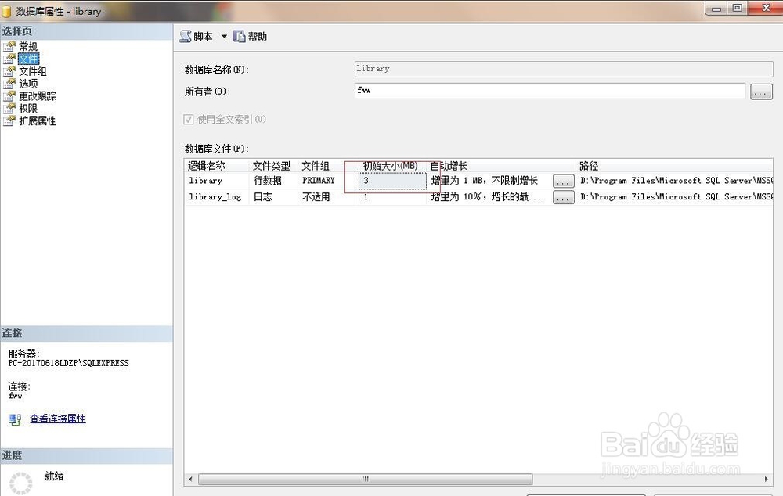Open the 脚本 dropdown arrow
783x496 pixels.
[x=224, y=37]
